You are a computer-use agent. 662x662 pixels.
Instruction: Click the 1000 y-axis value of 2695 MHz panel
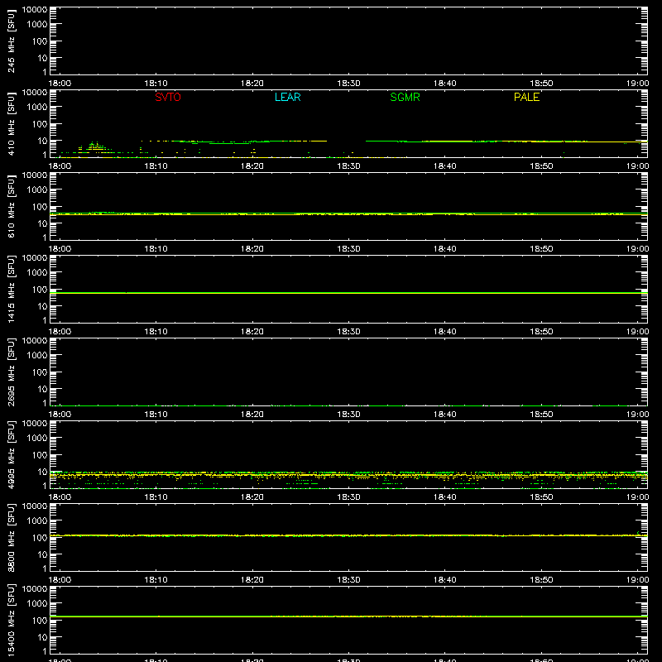point(37,356)
